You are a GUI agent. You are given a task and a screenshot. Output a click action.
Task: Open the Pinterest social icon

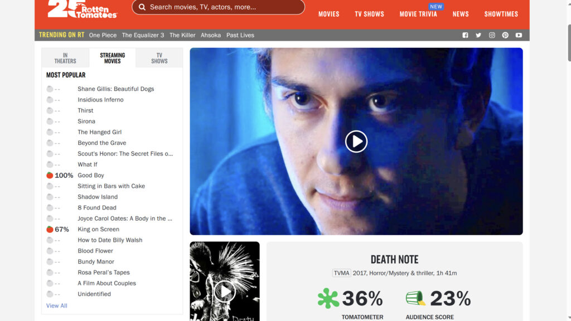[x=505, y=35]
